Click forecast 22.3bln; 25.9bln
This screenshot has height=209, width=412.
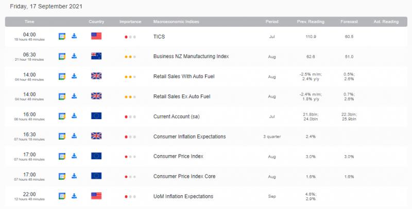349,117
